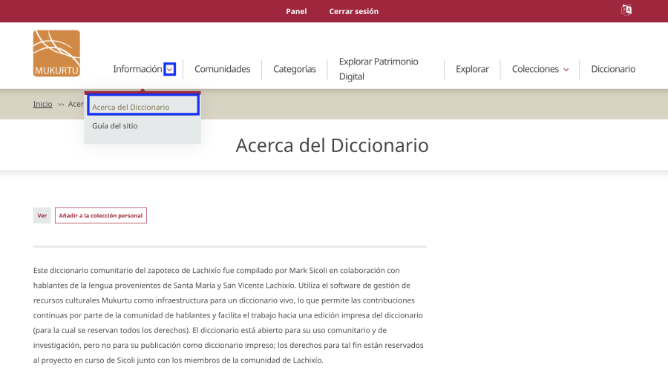The image size is (668, 382).
Task: Collapse the Información dropdown chevron
Action: pos(169,70)
